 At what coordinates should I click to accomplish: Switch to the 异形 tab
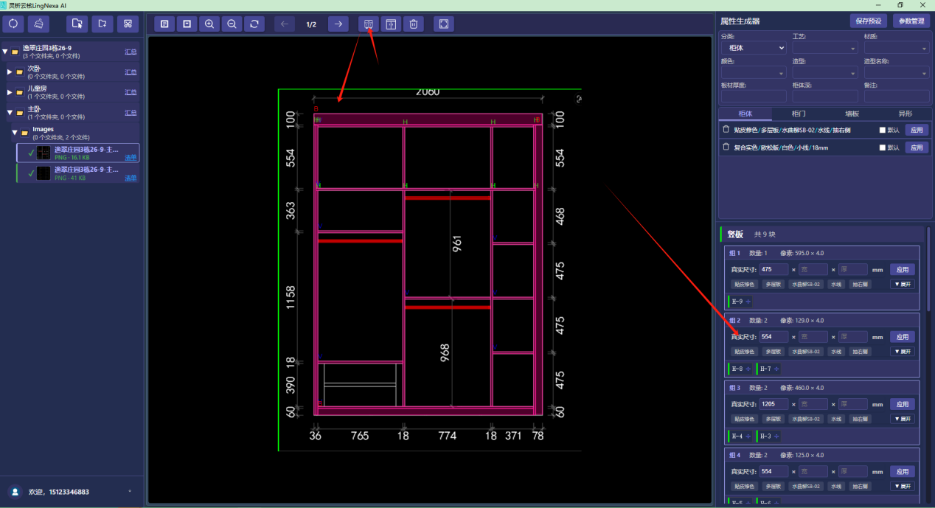(x=905, y=114)
